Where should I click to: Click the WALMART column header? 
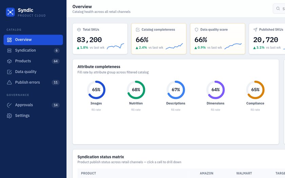pyautogui.click(x=244, y=173)
